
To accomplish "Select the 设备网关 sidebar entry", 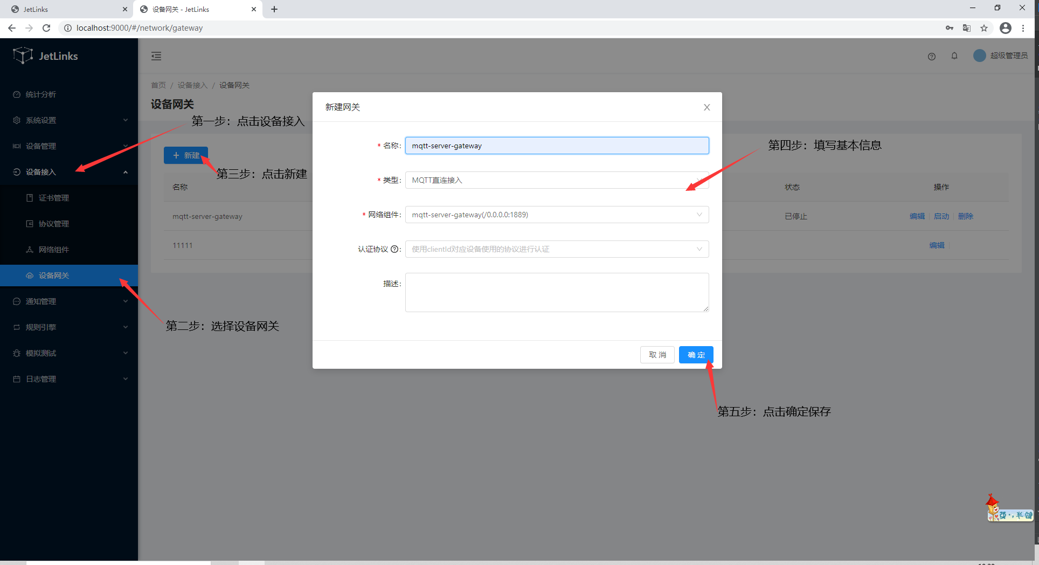I will tap(54, 275).
